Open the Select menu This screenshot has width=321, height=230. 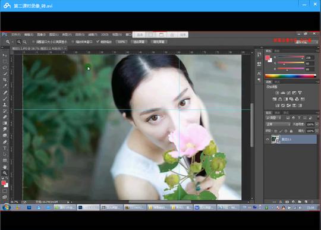click(80, 35)
